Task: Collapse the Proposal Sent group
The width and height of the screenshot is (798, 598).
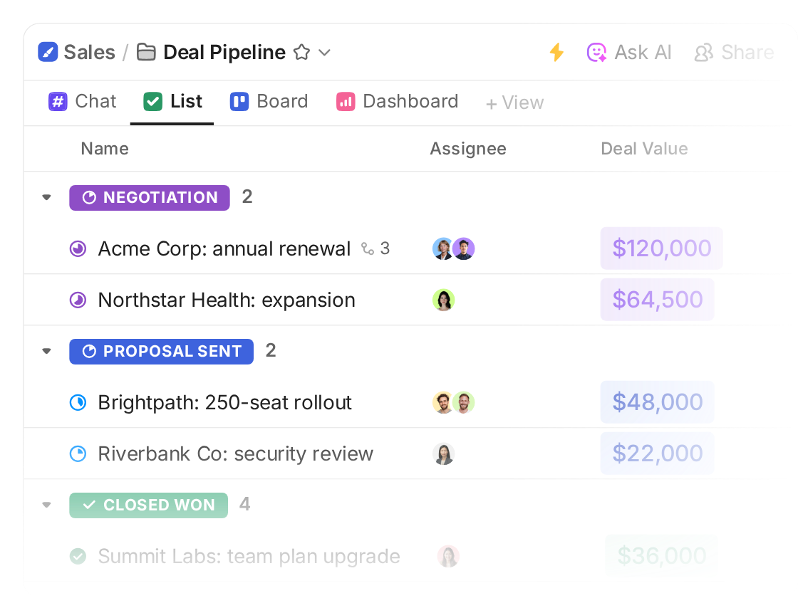Action: pos(47,351)
